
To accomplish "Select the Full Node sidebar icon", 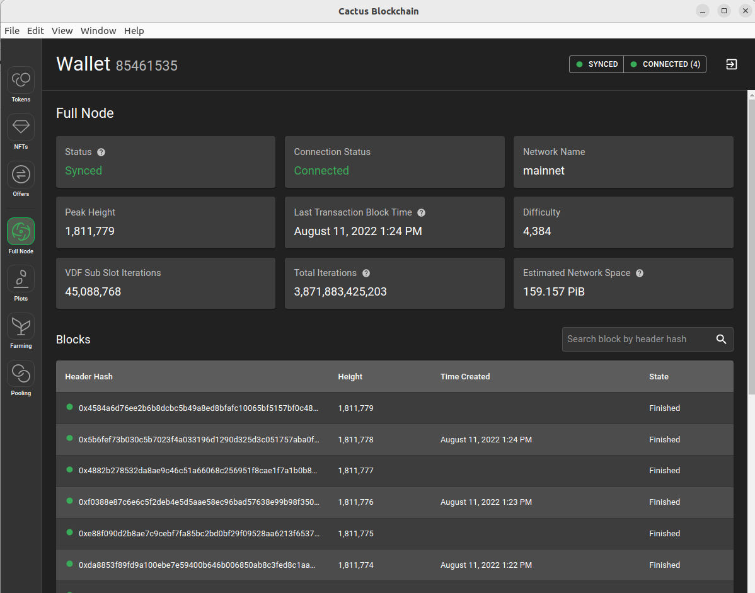I will coord(21,231).
